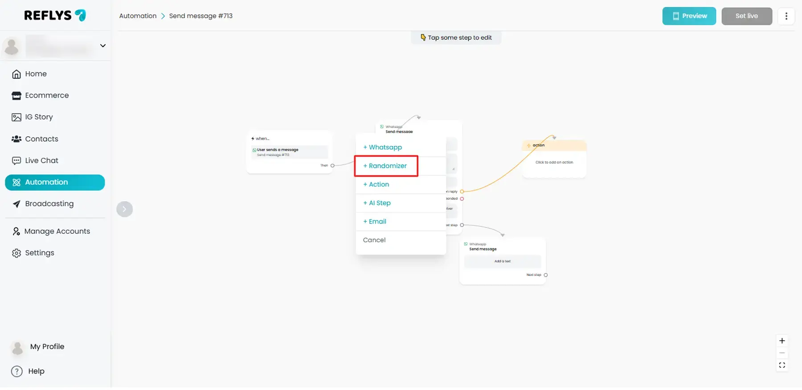Screen dimensions: 802x390
Task: Open the three-dot more options menu
Action: tap(786, 16)
